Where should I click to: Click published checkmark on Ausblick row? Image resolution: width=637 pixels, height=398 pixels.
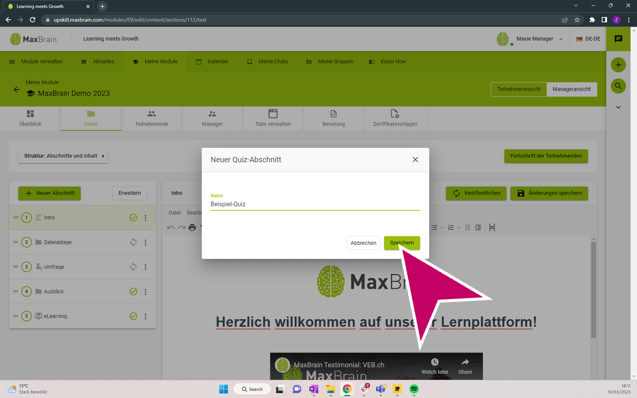click(x=133, y=291)
